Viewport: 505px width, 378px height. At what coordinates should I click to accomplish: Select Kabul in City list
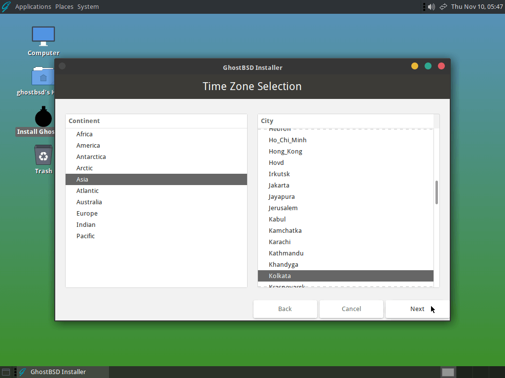(x=346, y=219)
